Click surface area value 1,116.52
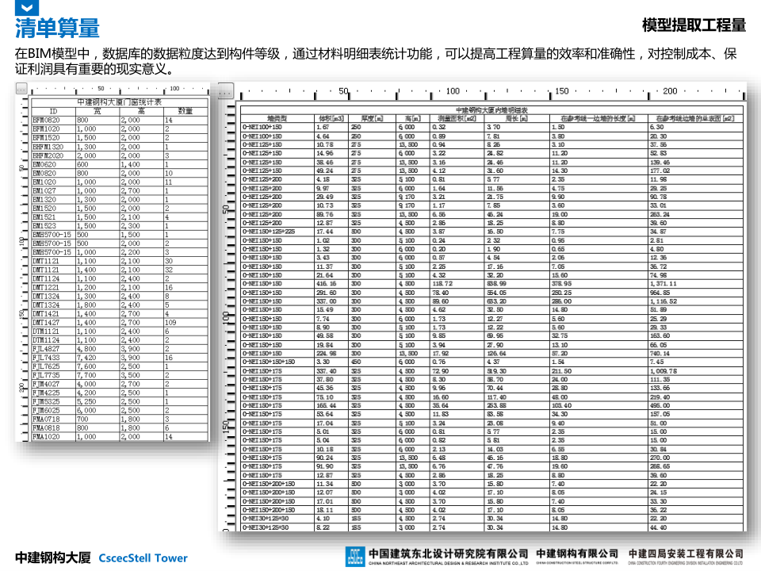 [x=663, y=301]
